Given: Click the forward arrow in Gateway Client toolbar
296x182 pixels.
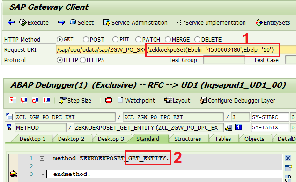Looking at the screenshot, I should pos(61,22).
